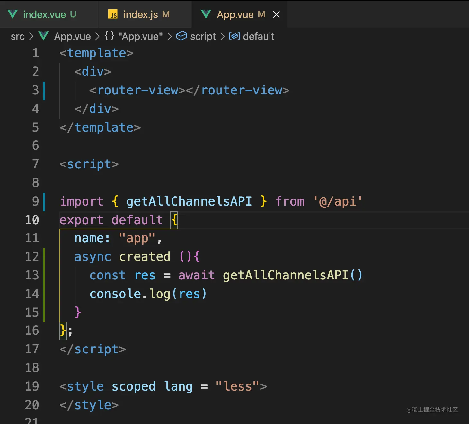The image size is (469, 424).
Task: Open the App.vue breadcrumb item
Action: tap(72, 36)
